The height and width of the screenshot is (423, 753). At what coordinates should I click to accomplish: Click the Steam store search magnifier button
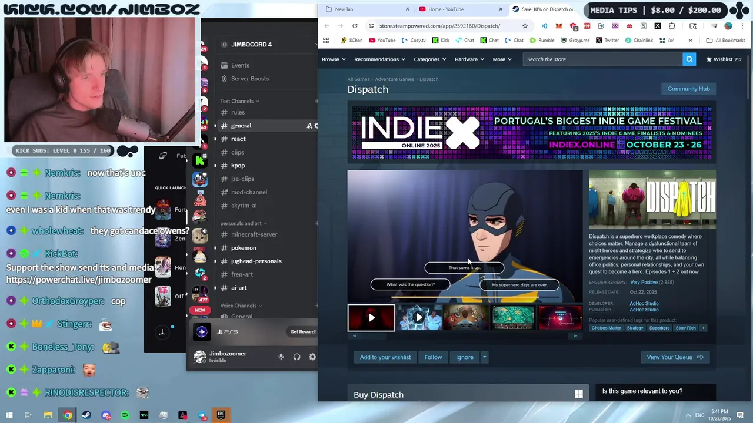pos(689,59)
